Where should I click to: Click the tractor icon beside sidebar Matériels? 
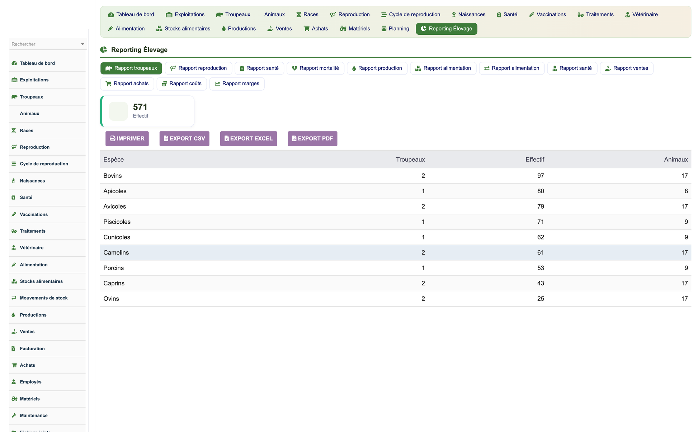pyautogui.click(x=14, y=399)
